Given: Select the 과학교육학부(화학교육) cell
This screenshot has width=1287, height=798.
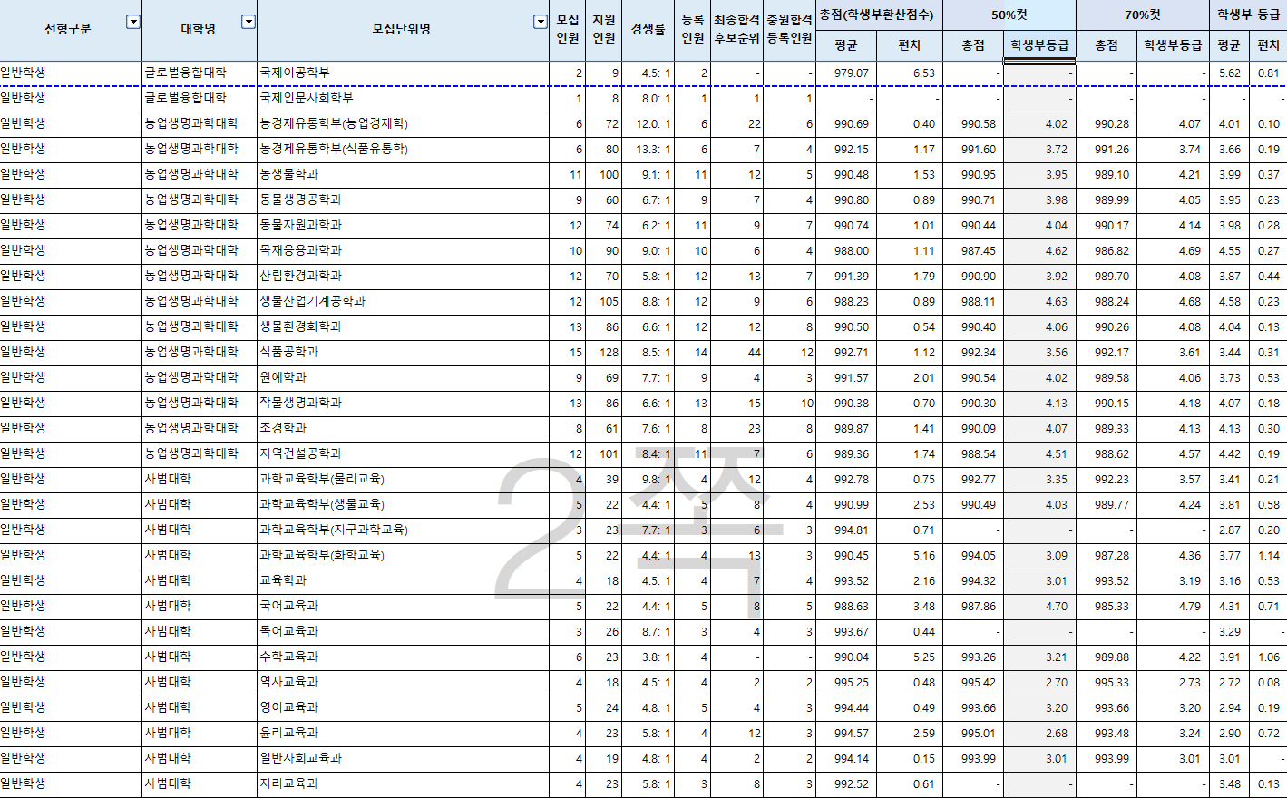Looking at the screenshot, I should [x=403, y=555].
